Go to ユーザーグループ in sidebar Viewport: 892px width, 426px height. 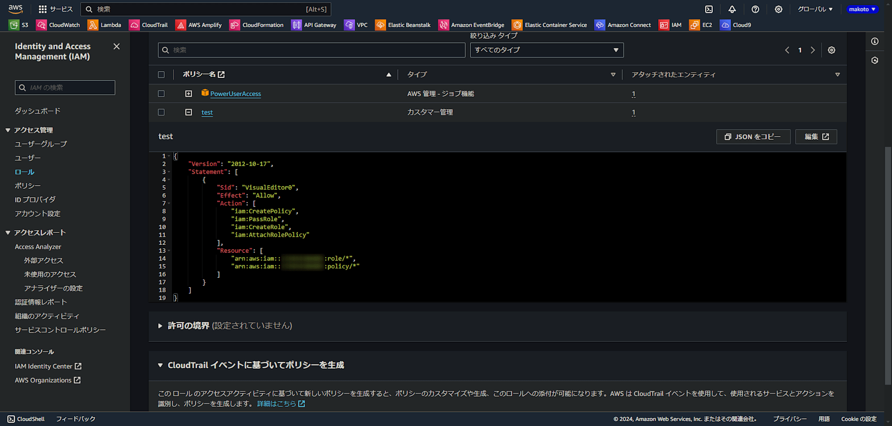(x=41, y=144)
